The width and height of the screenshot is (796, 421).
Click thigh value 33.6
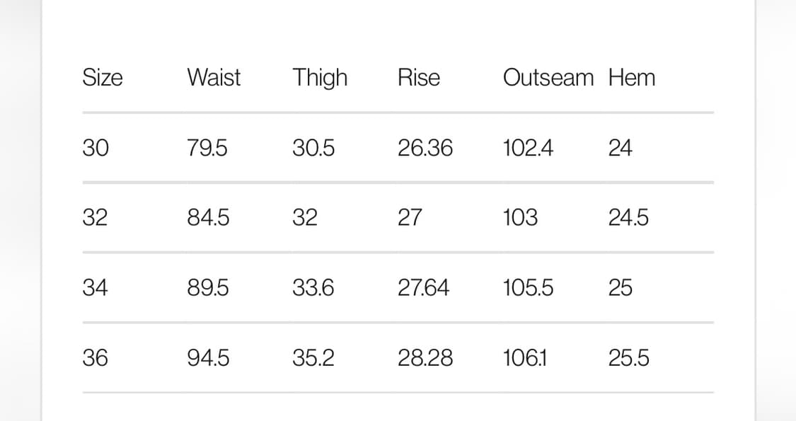pyautogui.click(x=313, y=287)
